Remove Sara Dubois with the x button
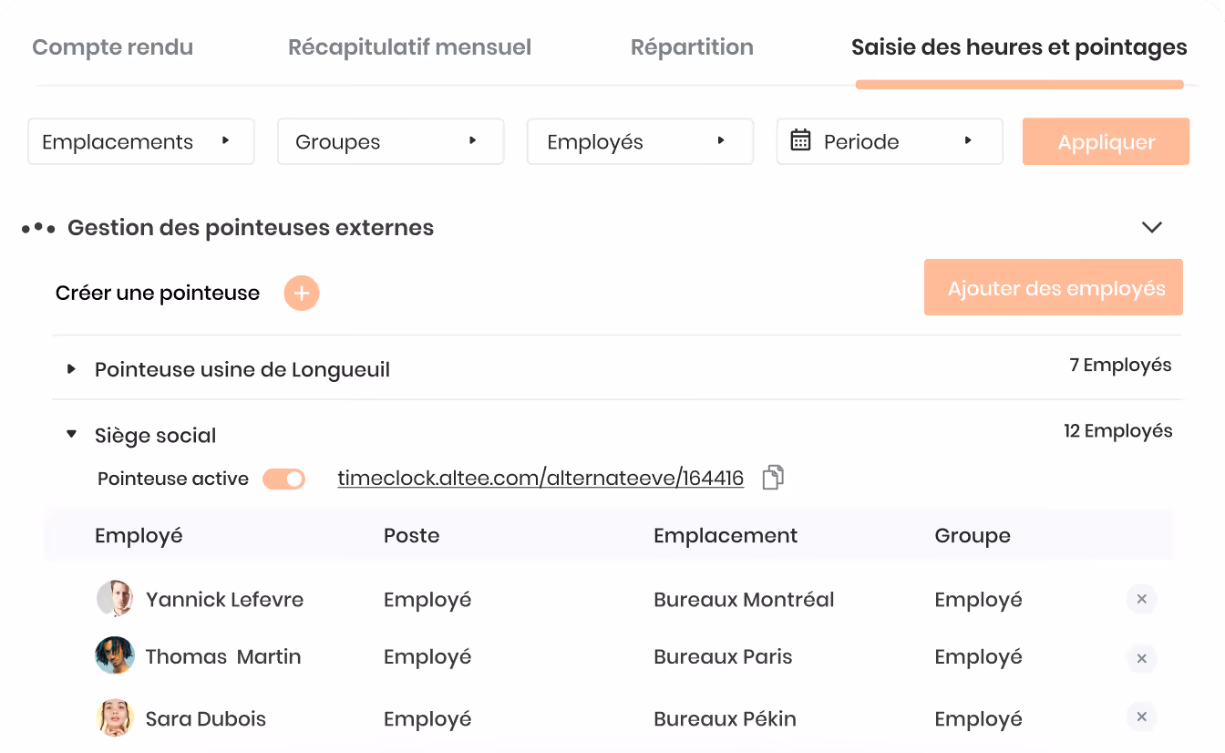Viewport: 1225px width, 753px height. coord(1141,717)
